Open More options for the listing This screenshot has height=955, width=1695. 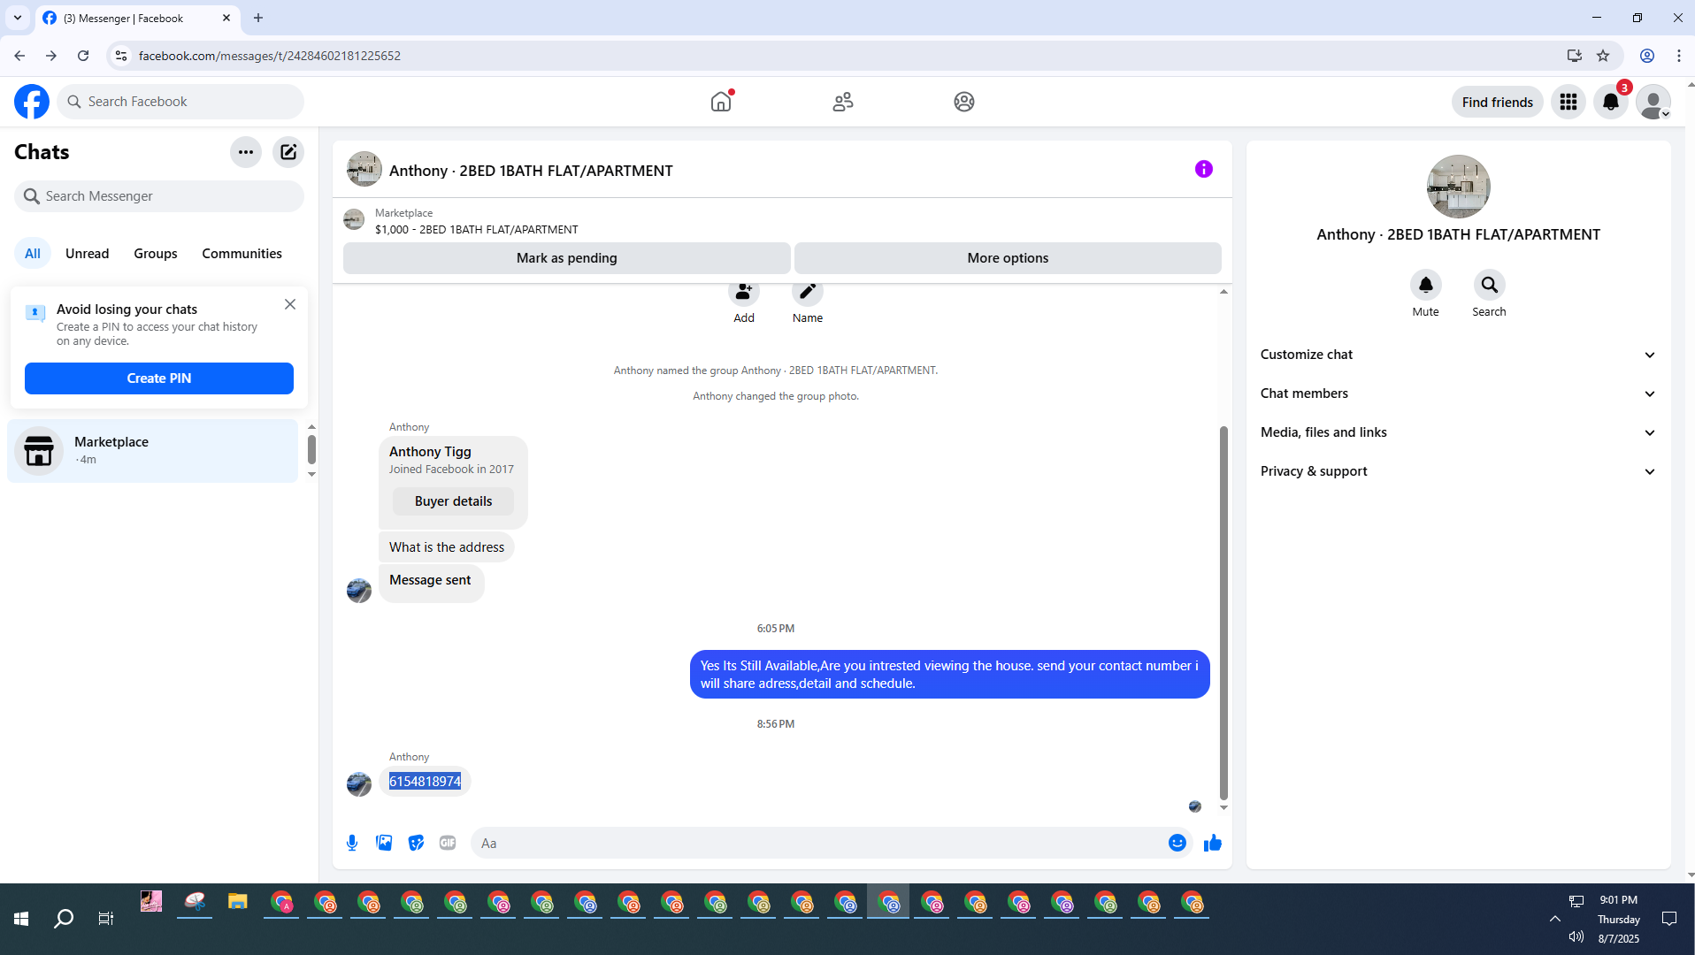[1008, 258]
